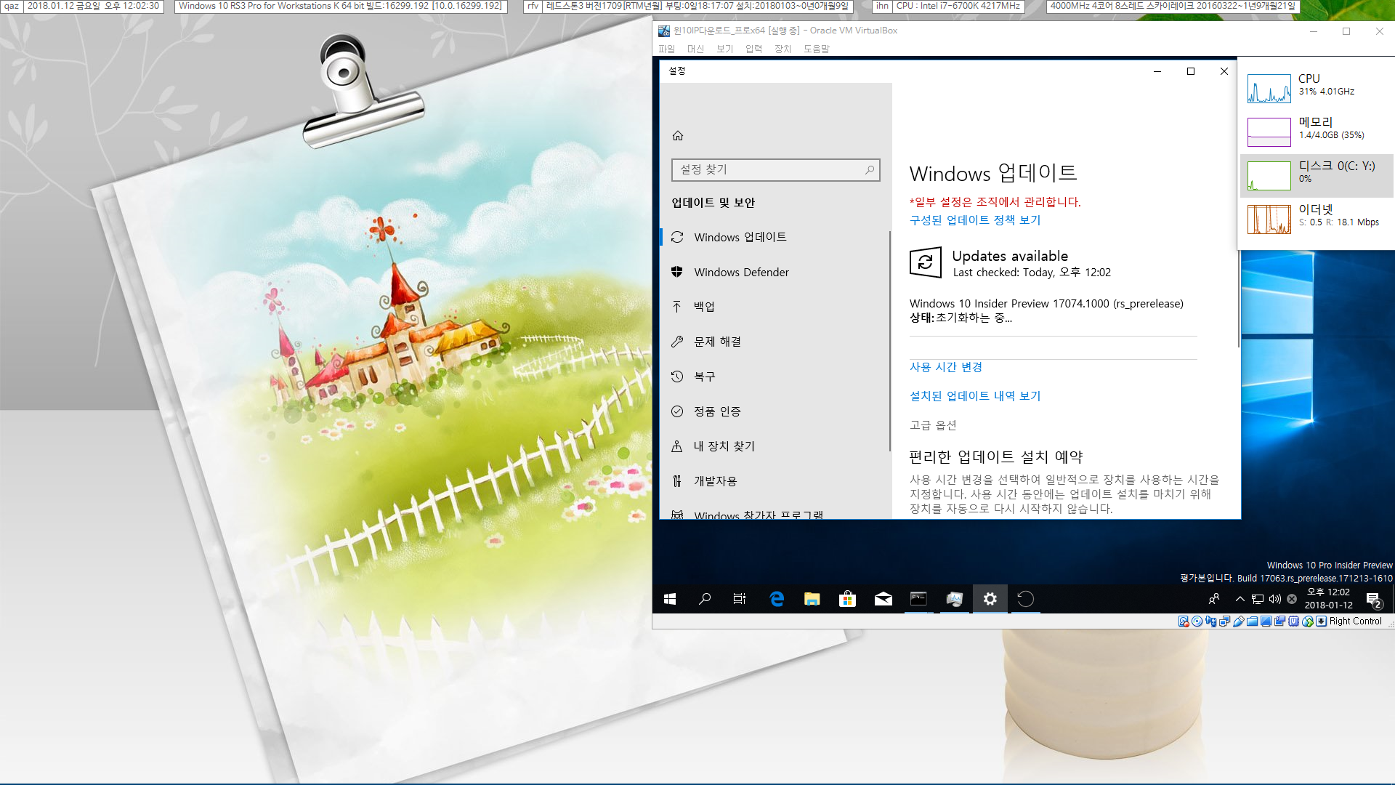Viewport: 1395px width, 785px height.
Task: Open Task View from the VM taskbar
Action: point(740,599)
